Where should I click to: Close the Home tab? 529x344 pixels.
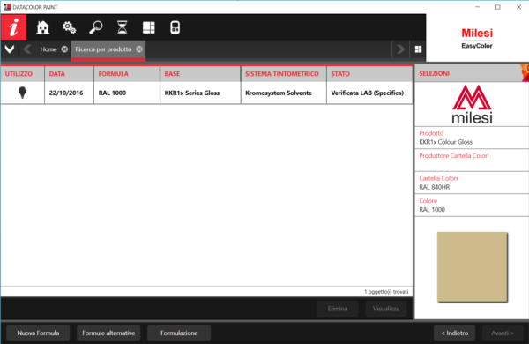pos(64,49)
